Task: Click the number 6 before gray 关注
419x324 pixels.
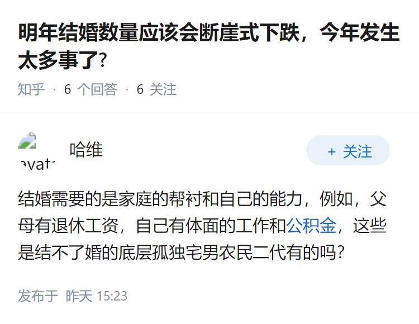Action: tap(140, 89)
